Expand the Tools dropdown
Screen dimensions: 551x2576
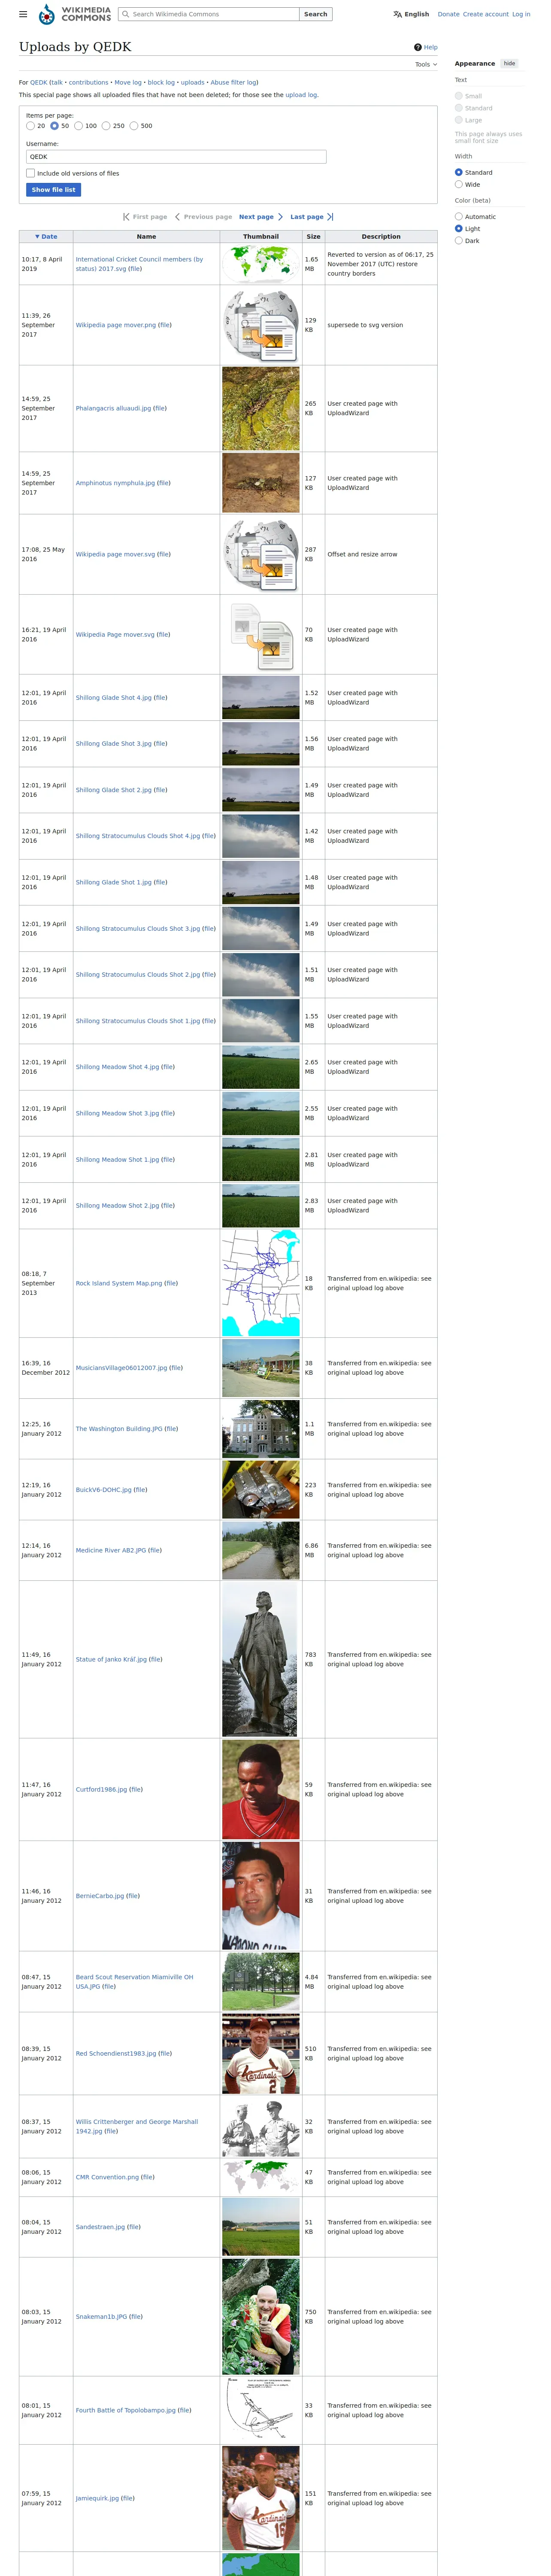tap(426, 64)
